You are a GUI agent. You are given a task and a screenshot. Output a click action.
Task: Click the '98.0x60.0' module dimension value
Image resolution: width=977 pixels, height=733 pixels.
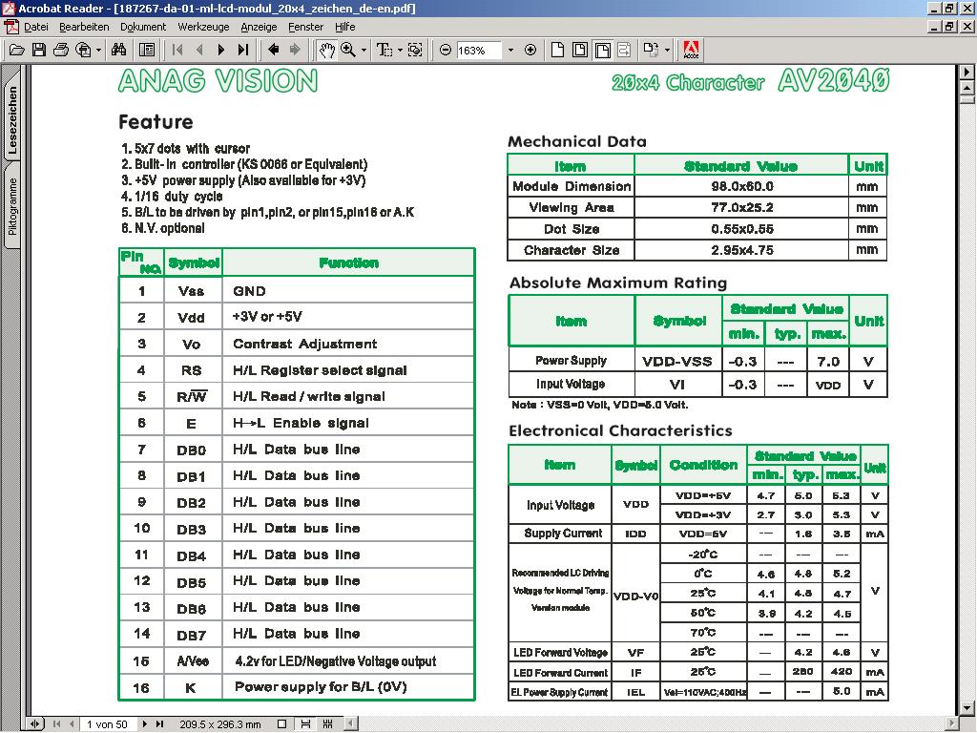coord(742,186)
